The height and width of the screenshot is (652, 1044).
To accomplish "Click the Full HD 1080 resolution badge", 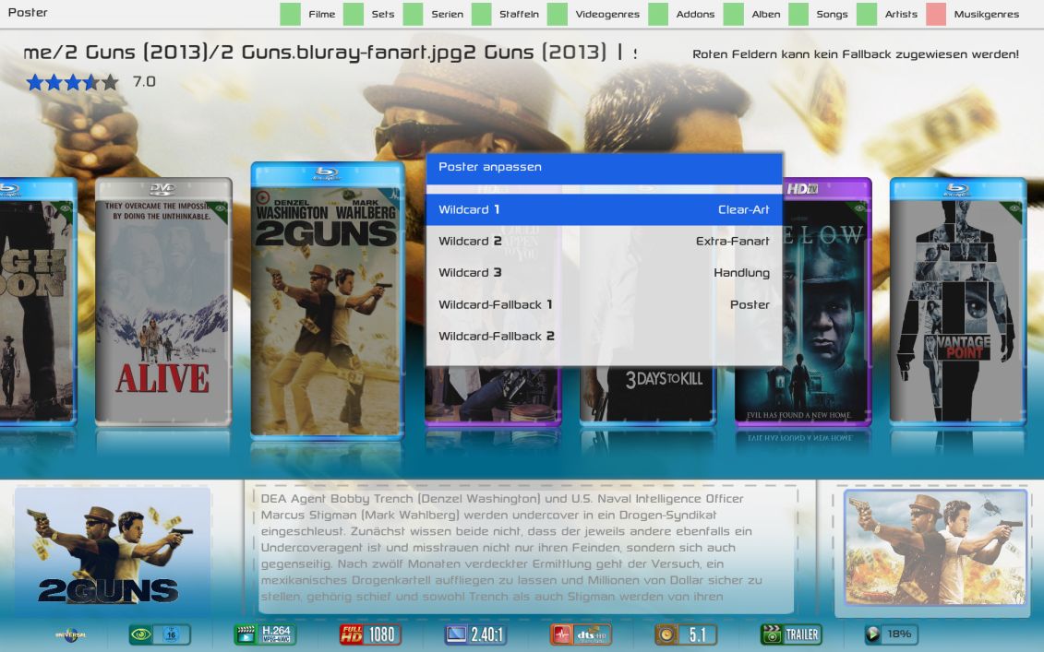I will 370,634.
